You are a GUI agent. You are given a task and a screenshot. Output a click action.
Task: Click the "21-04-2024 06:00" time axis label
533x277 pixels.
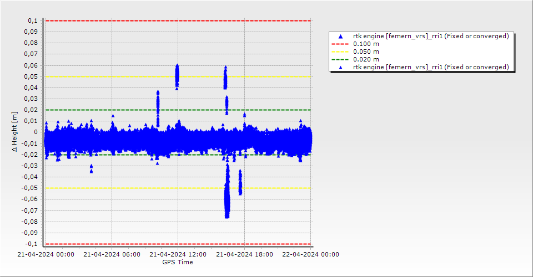click(112, 254)
